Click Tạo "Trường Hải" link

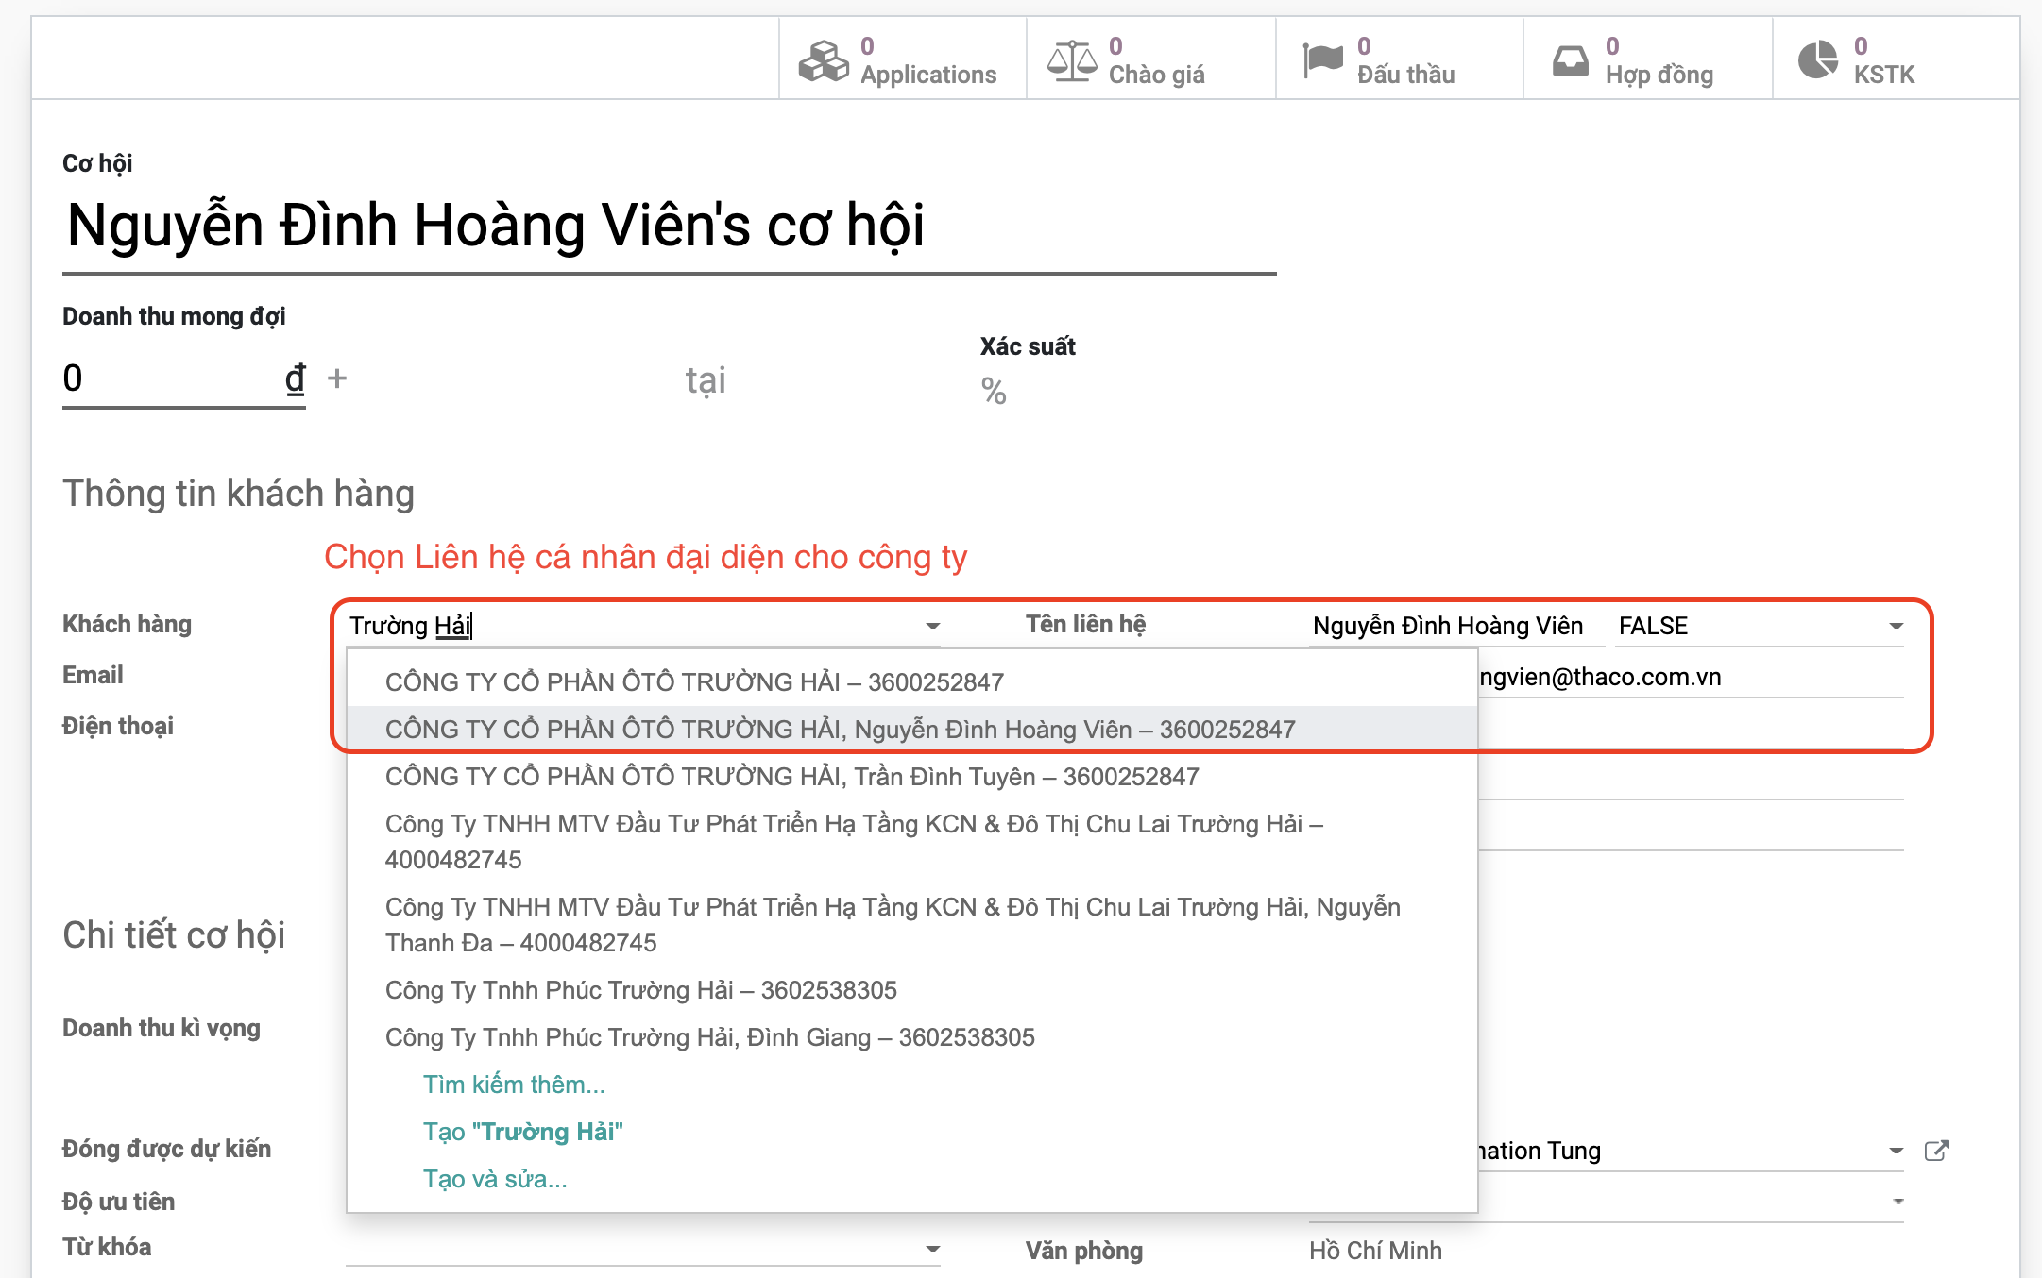522,1132
